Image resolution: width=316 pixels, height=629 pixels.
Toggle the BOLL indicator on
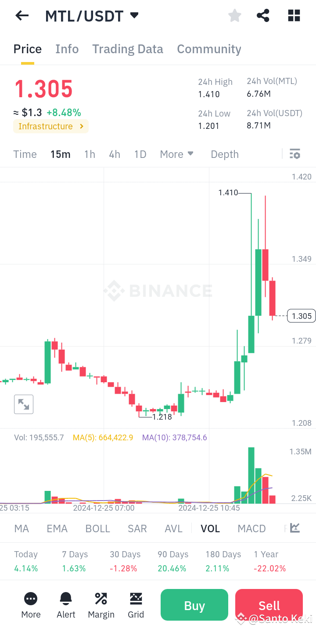[x=97, y=528]
